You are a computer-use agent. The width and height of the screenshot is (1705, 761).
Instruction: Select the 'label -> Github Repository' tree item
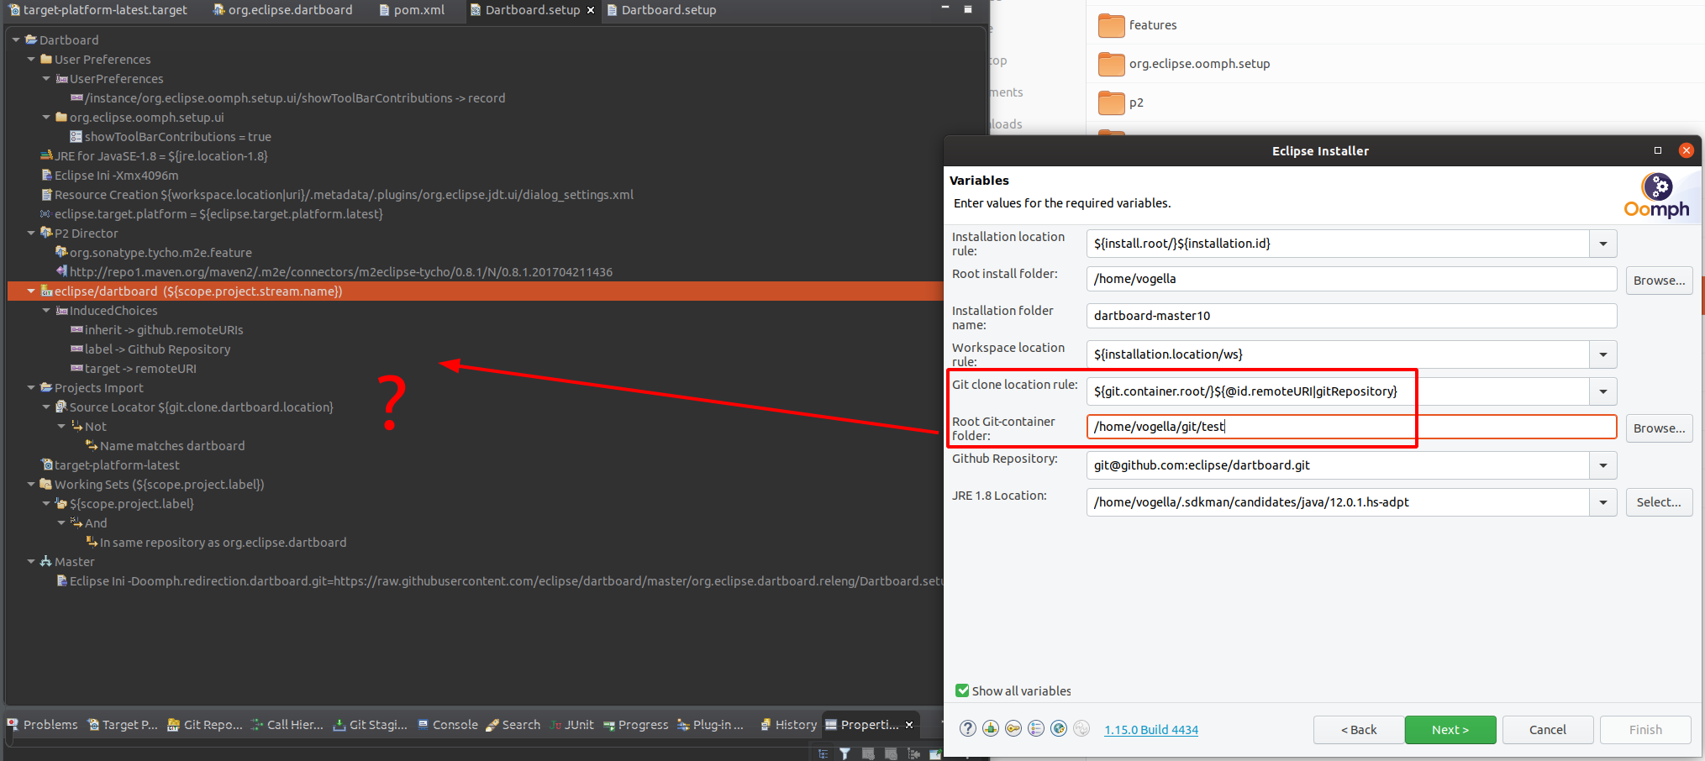pyautogui.click(x=150, y=349)
